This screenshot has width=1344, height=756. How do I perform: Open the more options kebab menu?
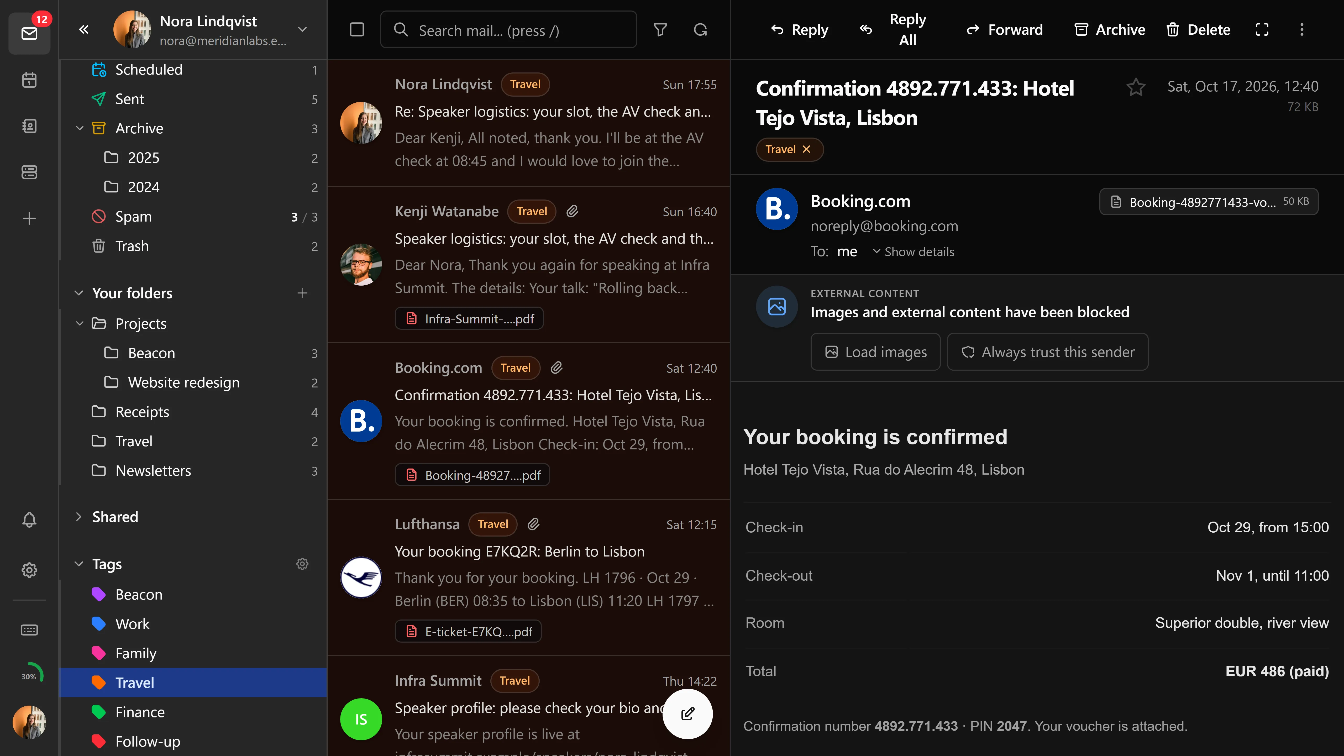tap(1302, 30)
